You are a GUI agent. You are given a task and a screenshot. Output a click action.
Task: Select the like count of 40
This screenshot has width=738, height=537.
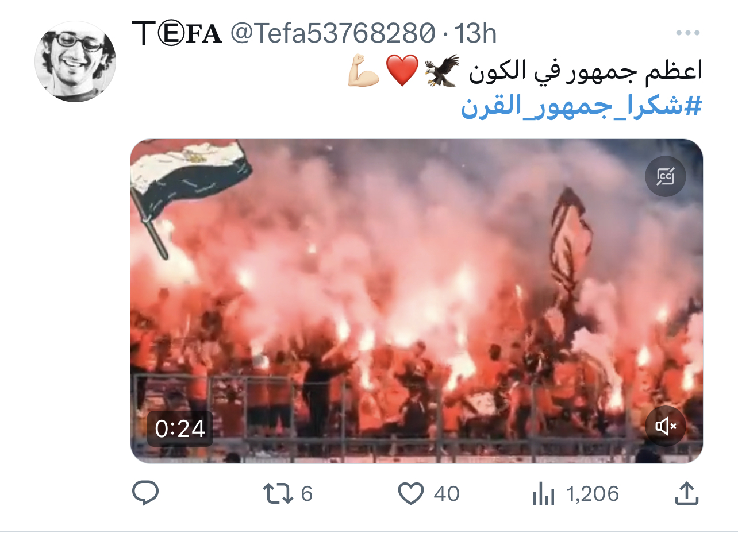pyautogui.click(x=447, y=494)
